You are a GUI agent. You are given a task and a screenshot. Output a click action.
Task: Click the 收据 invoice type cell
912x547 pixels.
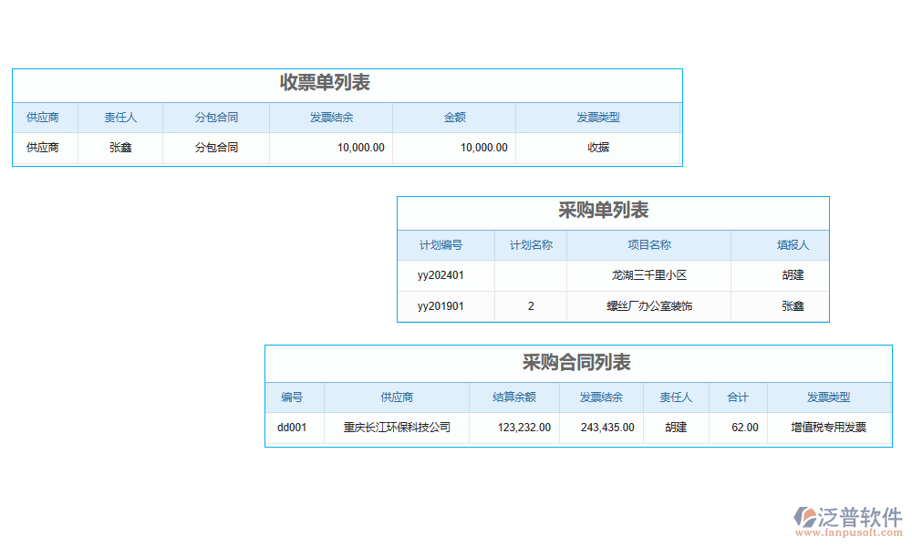click(x=599, y=147)
